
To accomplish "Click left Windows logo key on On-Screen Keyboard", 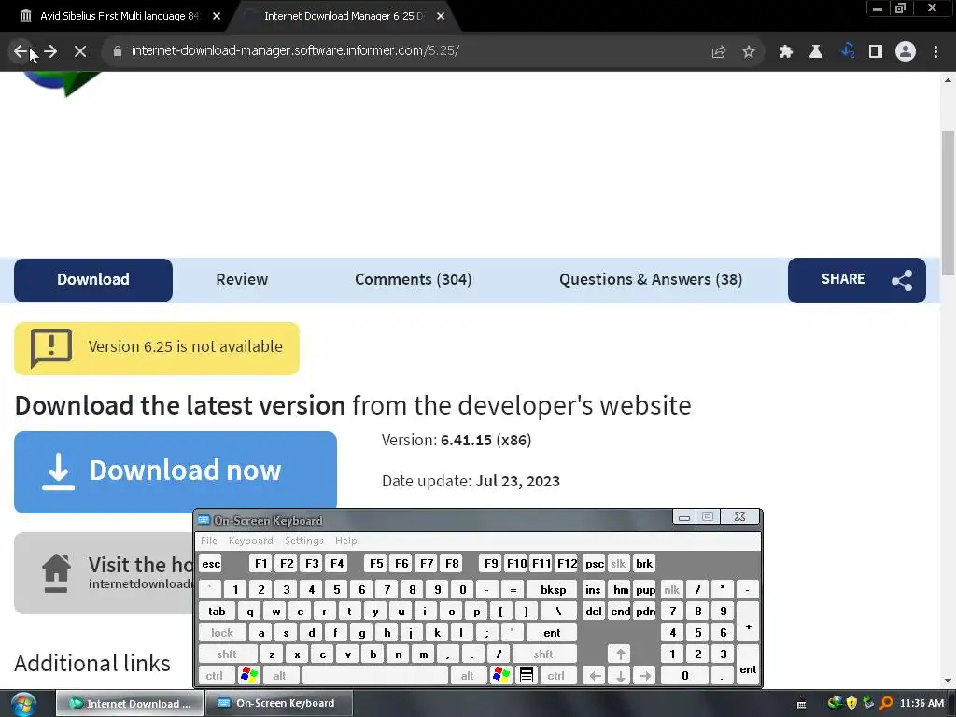I will [248, 676].
